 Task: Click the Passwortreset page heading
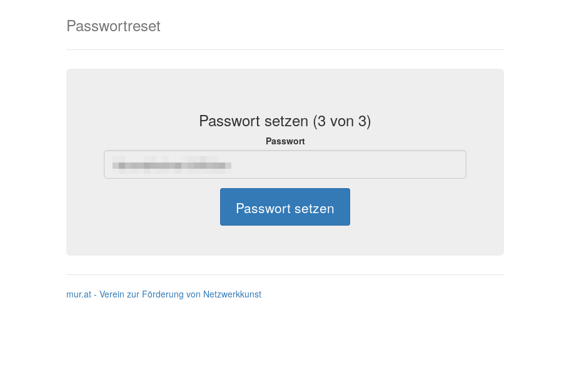tap(113, 26)
